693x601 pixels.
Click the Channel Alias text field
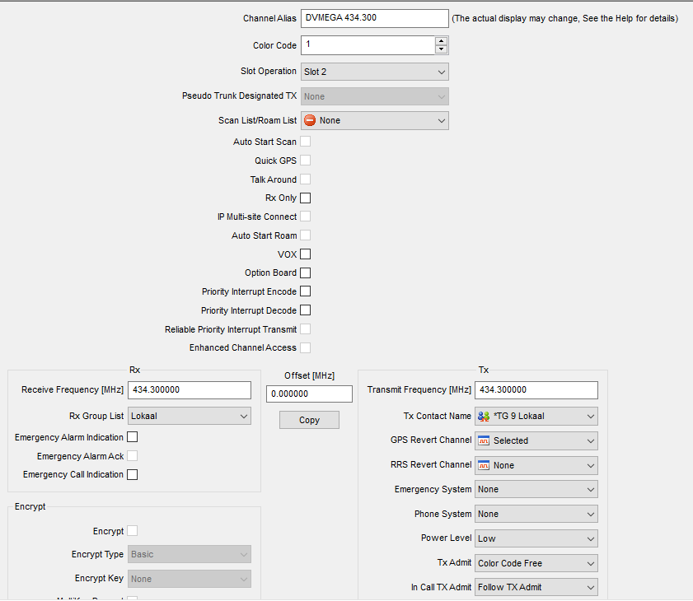374,18
